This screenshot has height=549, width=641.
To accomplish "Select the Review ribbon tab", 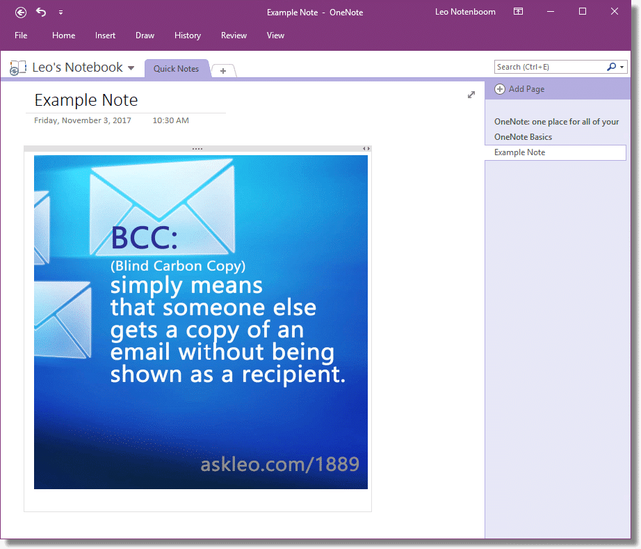I will [x=234, y=35].
